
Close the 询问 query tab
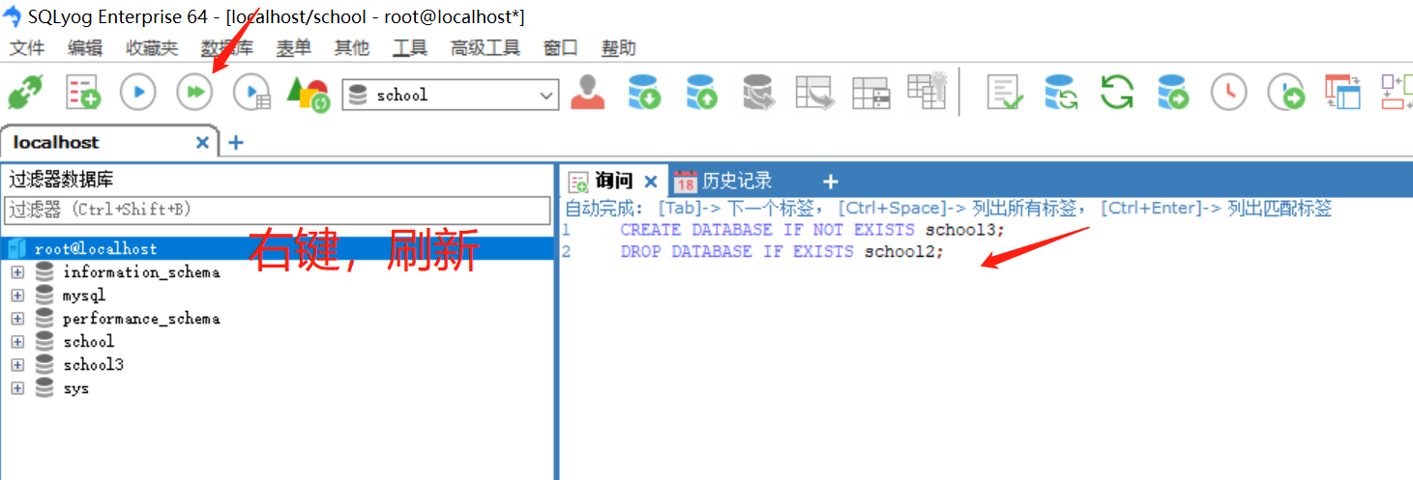[651, 181]
